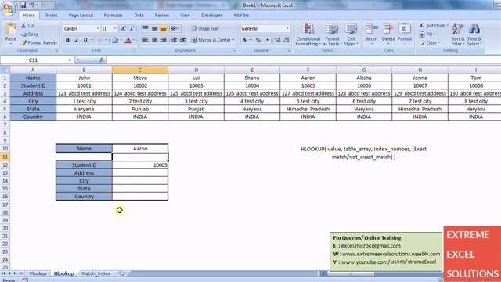Open Format as Table gallery
This screenshot has height=282, width=501.
pyautogui.click(x=332, y=34)
